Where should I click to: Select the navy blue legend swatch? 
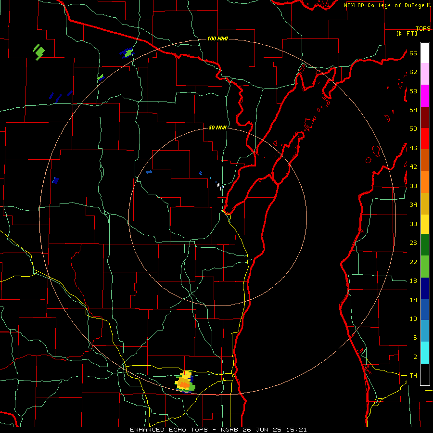[x=425, y=288]
